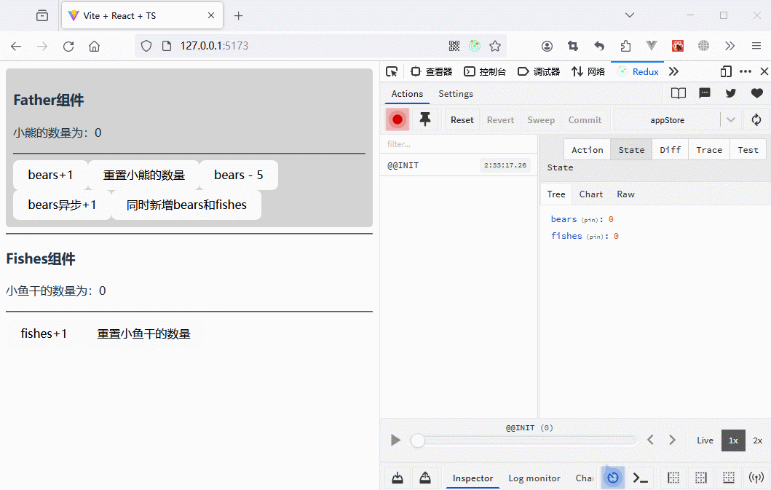Click the feedback chat bubble icon
Viewport: 771px width, 490px height.
[x=704, y=93]
